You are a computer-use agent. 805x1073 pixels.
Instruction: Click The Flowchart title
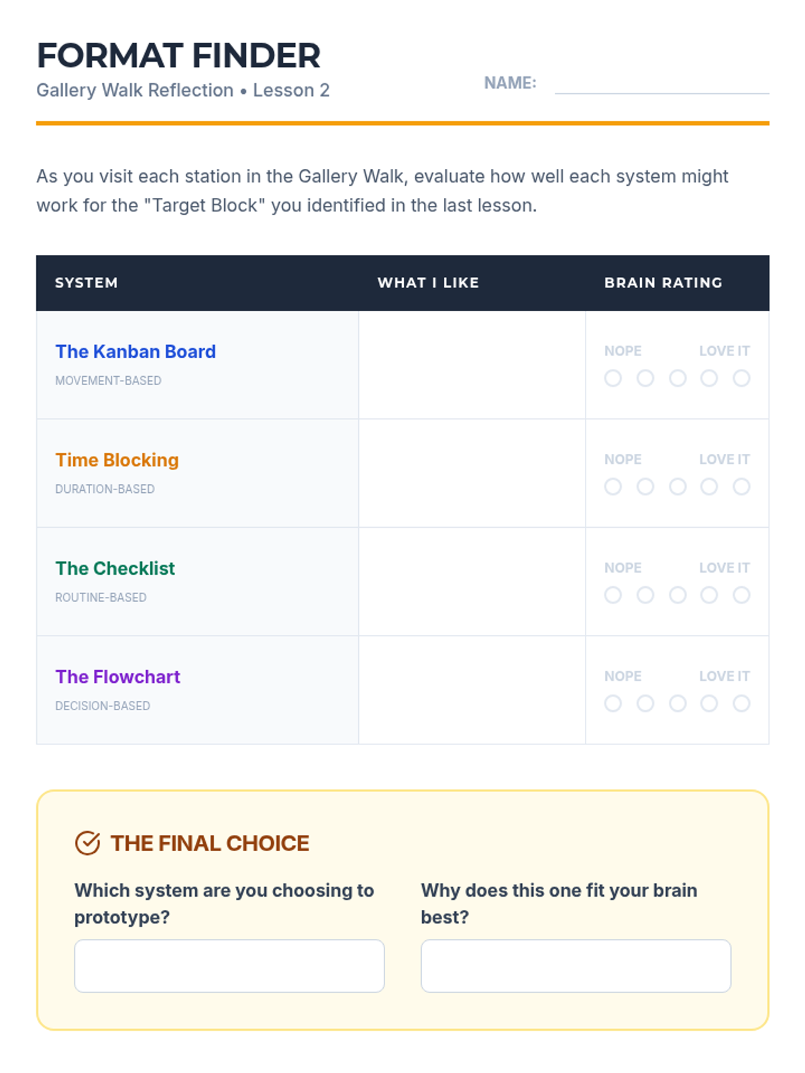coord(117,677)
